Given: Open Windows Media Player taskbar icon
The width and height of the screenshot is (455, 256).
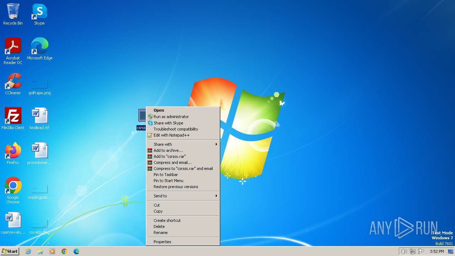Looking at the screenshot, I should click(x=52, y=251).
